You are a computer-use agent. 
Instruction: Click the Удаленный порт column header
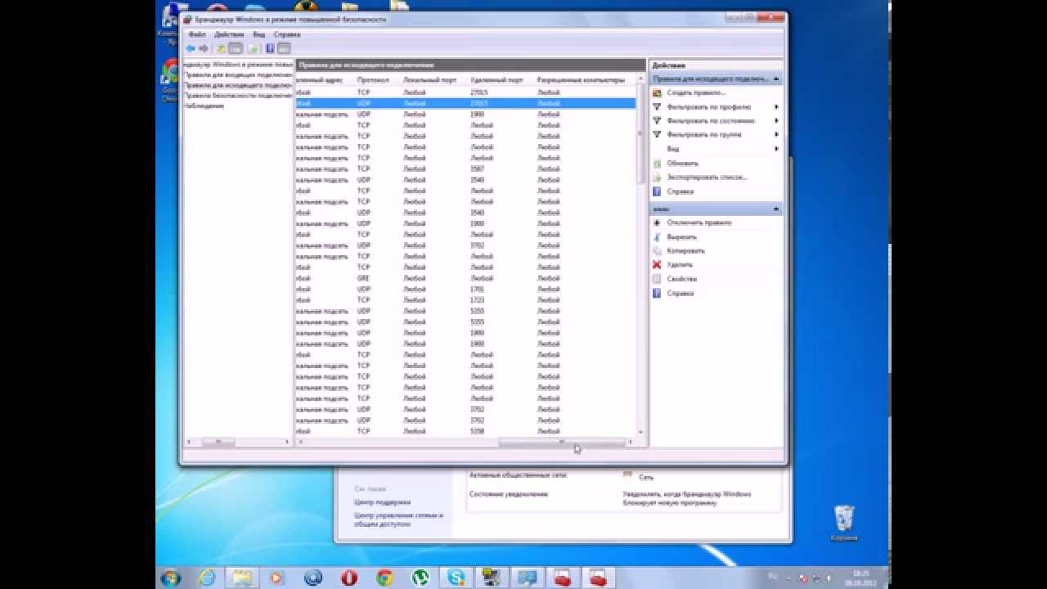coord(497,80)
